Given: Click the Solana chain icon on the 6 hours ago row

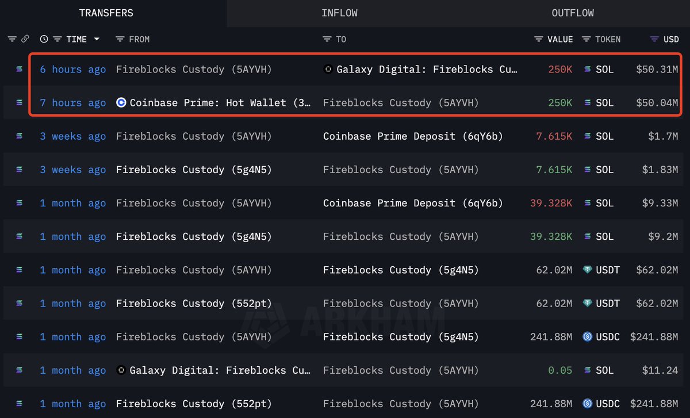Looking at the screenshot, I should [20, 70].
